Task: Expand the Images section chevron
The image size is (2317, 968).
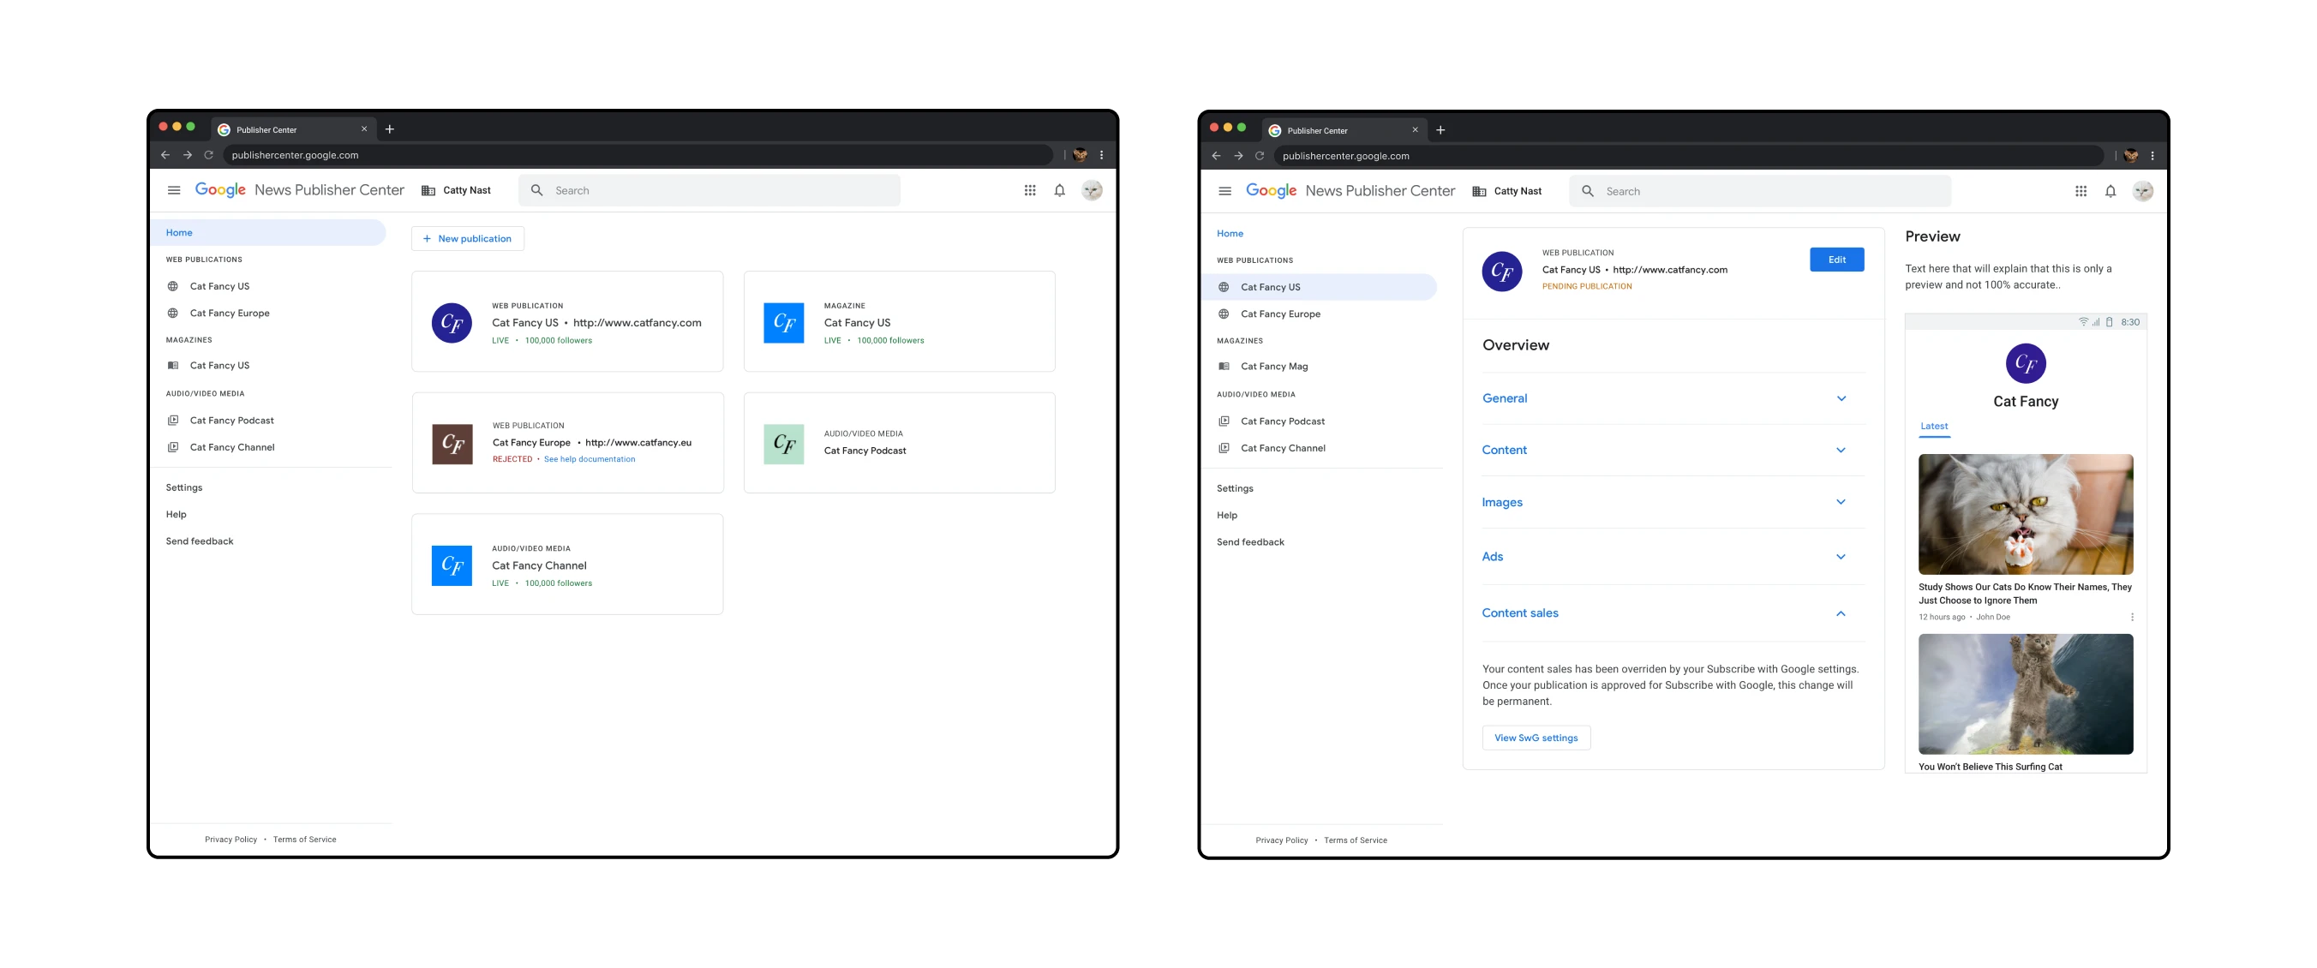Action: click(x=1841, y=503)
